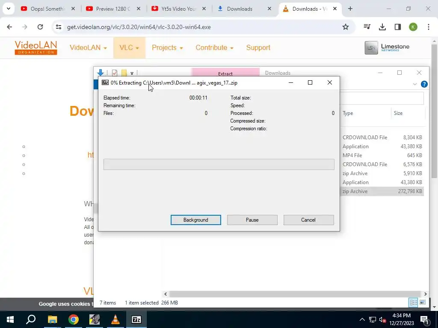Open Chrome media control icon

[x=367, y=27]
